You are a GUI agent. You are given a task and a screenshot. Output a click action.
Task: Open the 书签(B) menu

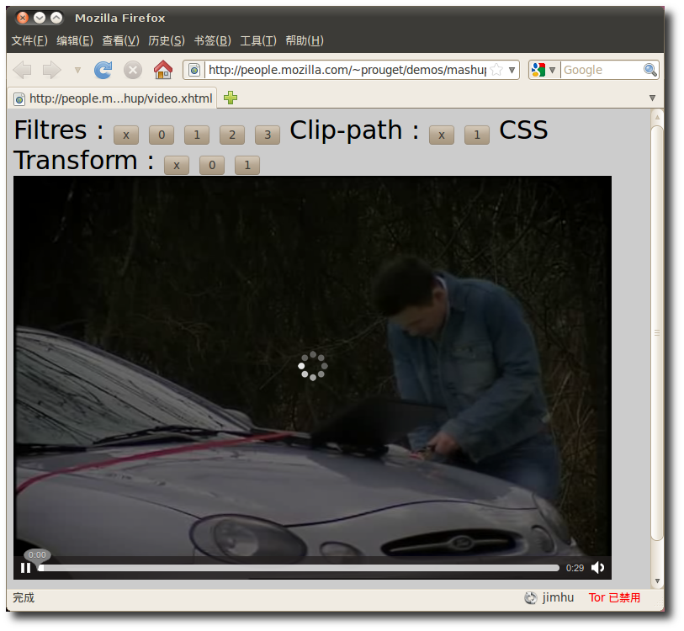pyautogui.click(x=212, y=40)
